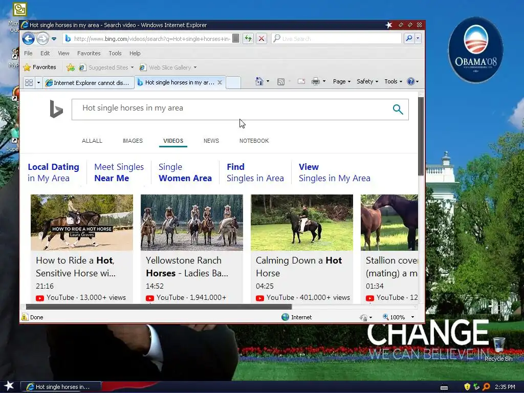Select the VIDEOS tab
This screenshot has width=524, height=393.
coord(173,141)
